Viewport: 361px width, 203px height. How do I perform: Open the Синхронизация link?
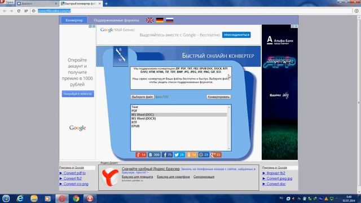click(204, 176)
